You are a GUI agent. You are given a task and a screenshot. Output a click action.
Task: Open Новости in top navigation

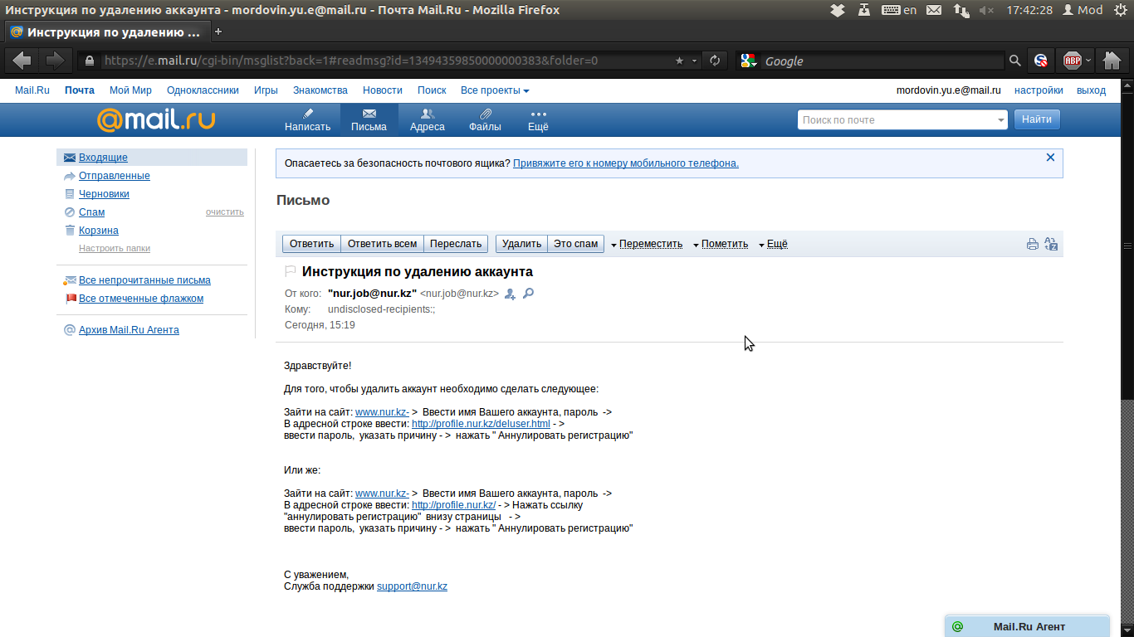(383, 90)
